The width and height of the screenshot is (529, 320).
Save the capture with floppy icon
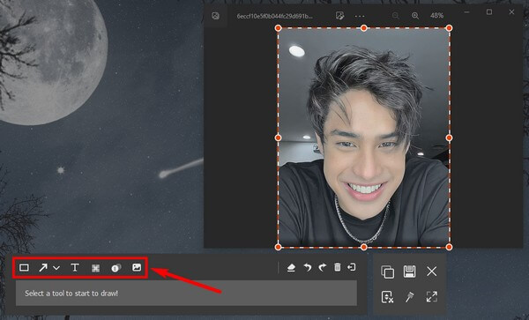(x=409, y=272)
